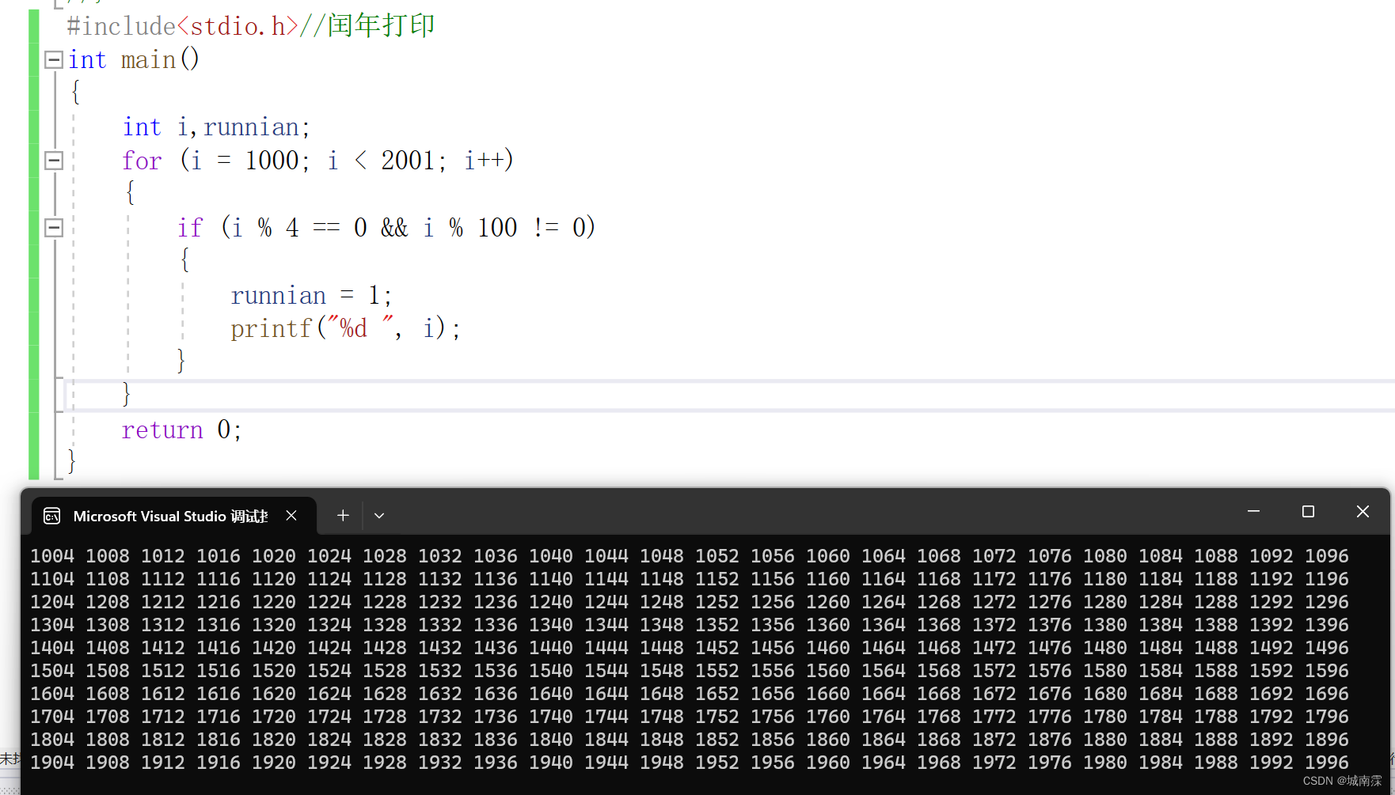
Task: Close the debug console window
Action: click(1363, 512)
